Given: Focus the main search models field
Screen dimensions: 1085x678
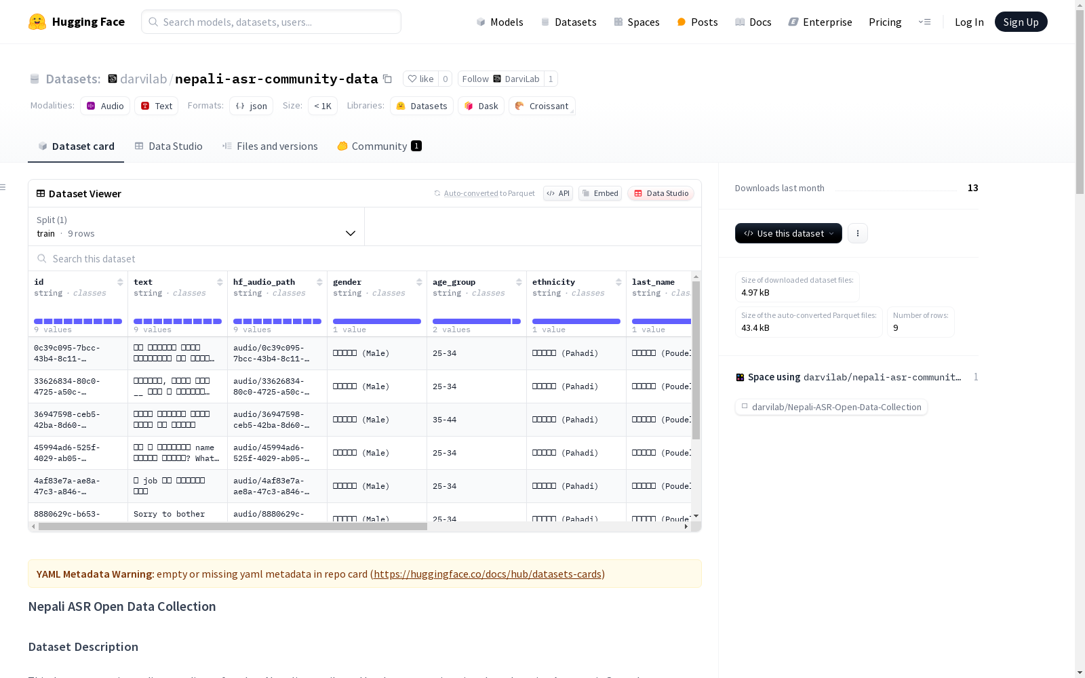Looking at the screenshot, I should 271,22.
